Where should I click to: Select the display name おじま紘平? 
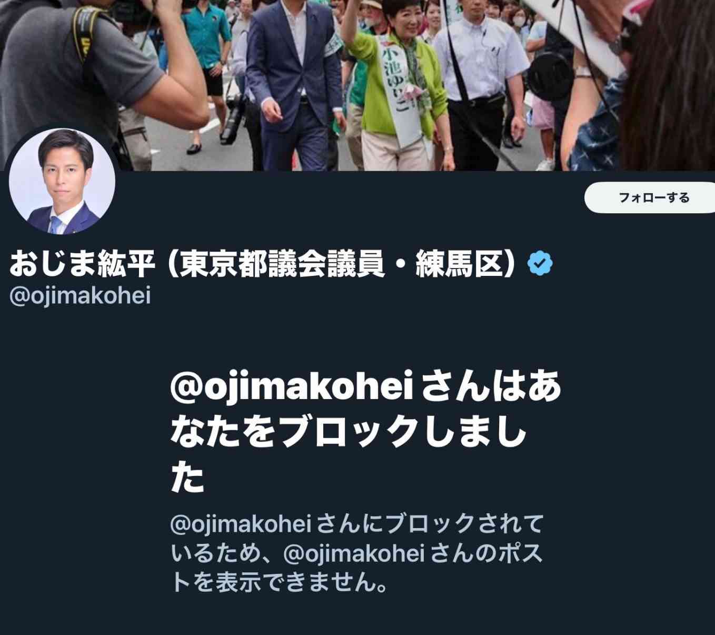pyautogui.click(x=82, y=263)
